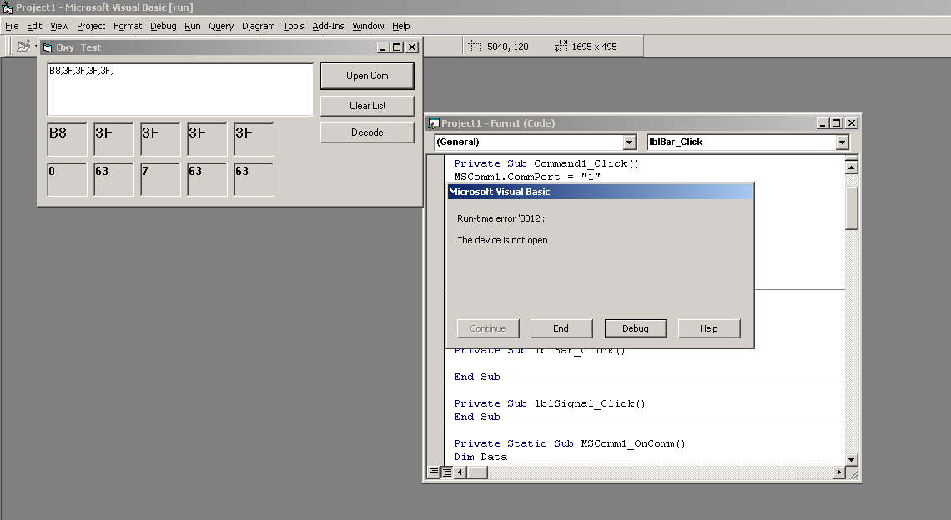Click the 'Dim Data' code line
This screenshot has width=951, height=520.
(481, 457)
